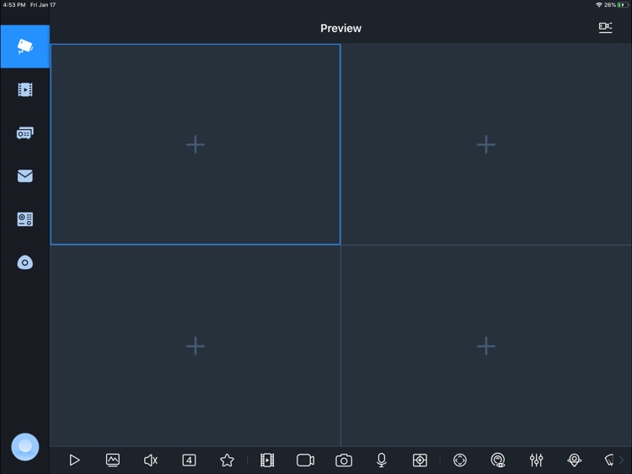The width and height of the screenshot is (632, 474).
Task: Check the battery status indicator
Action: pos(623,5)
